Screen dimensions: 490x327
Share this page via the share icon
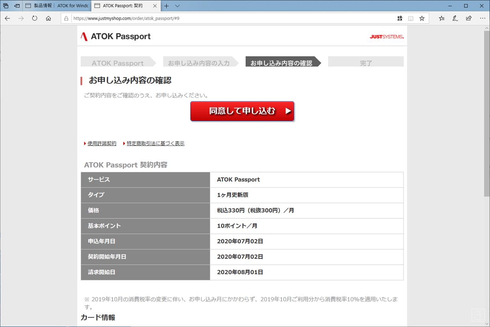click(x=469, y=18)
